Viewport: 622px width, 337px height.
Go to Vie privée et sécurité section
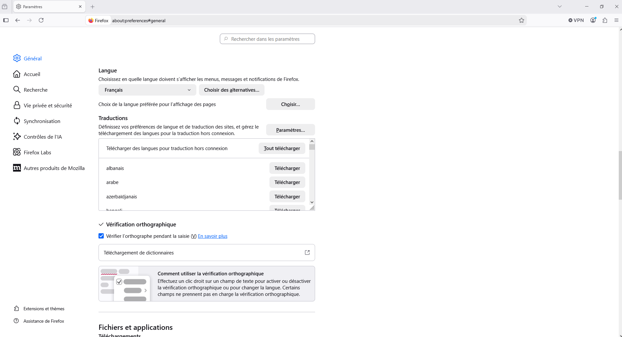[48, 105]
